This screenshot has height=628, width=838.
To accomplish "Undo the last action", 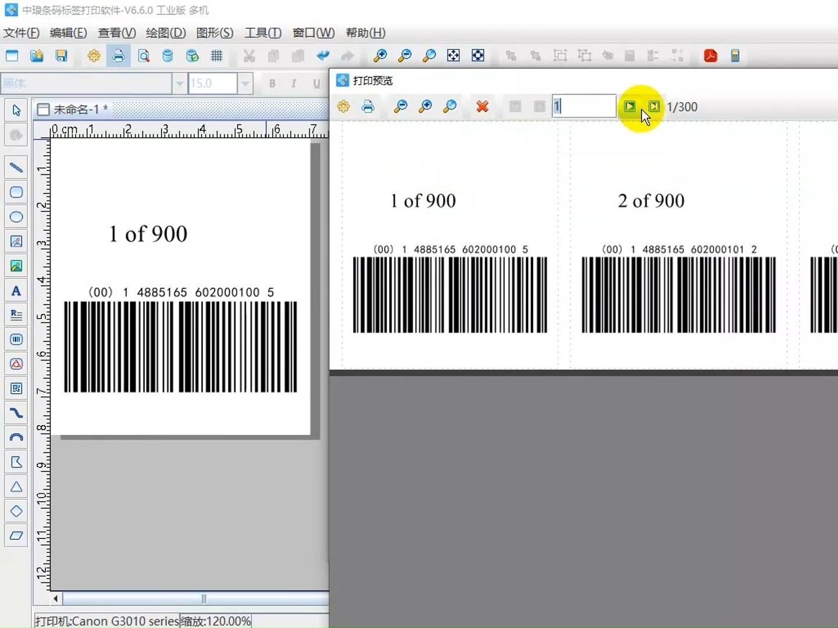I will [x=323, y=56].
